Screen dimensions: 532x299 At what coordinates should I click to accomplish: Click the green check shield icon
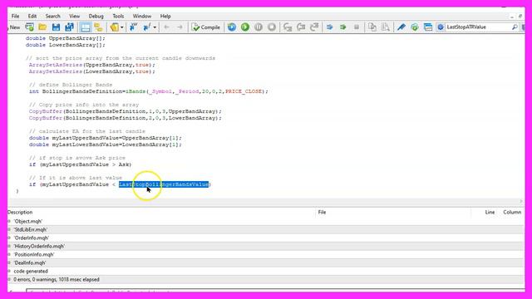click(x=415, y=27)
